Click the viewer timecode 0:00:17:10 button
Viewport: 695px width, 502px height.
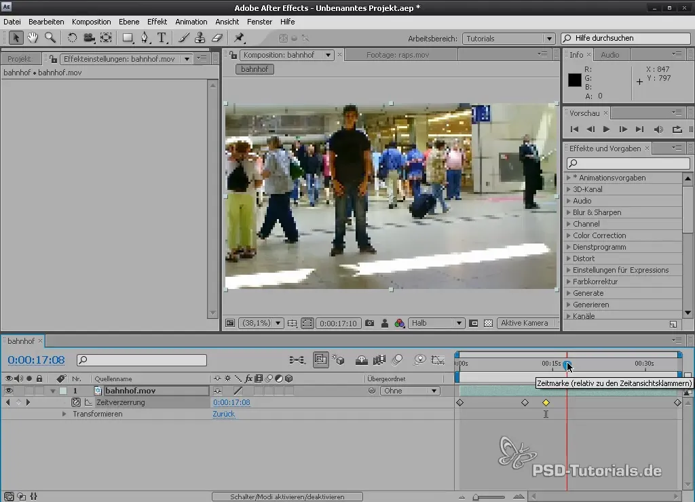tap(338, 324)
